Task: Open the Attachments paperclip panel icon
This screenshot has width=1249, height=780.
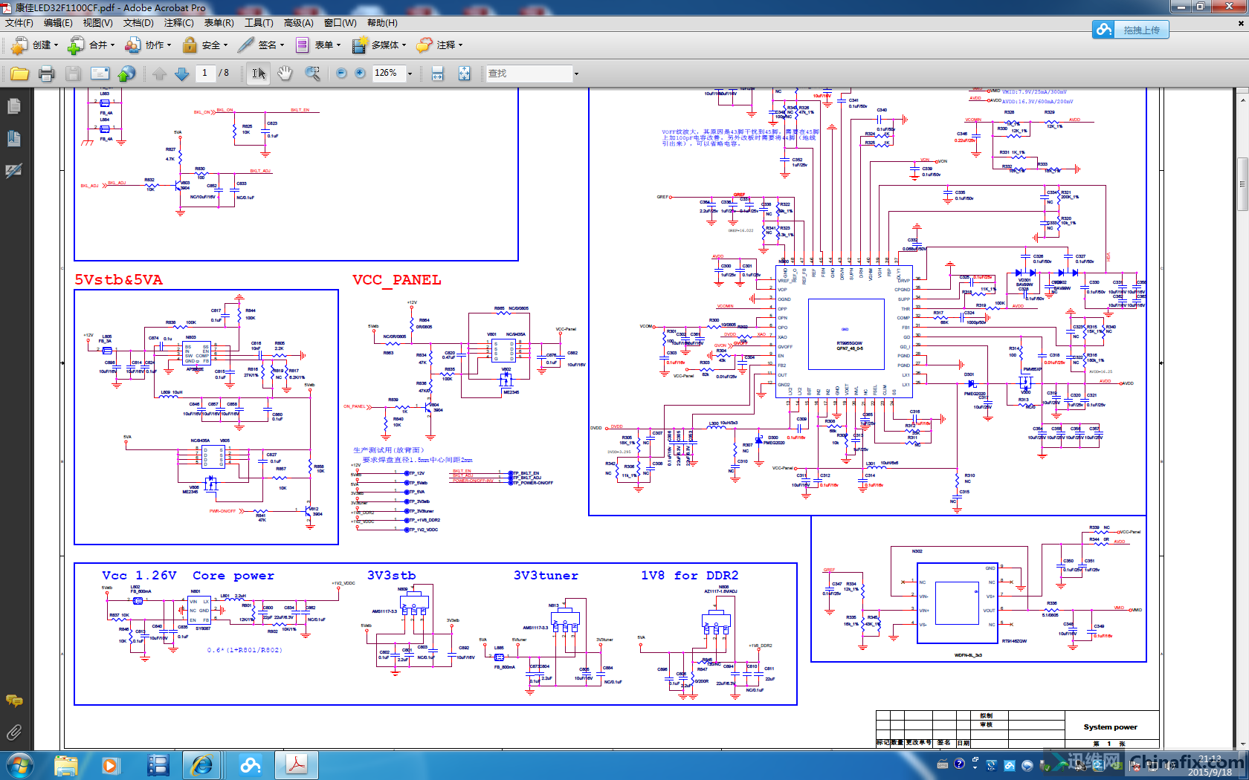Action: pyautogui.click(x=13, y=732)
